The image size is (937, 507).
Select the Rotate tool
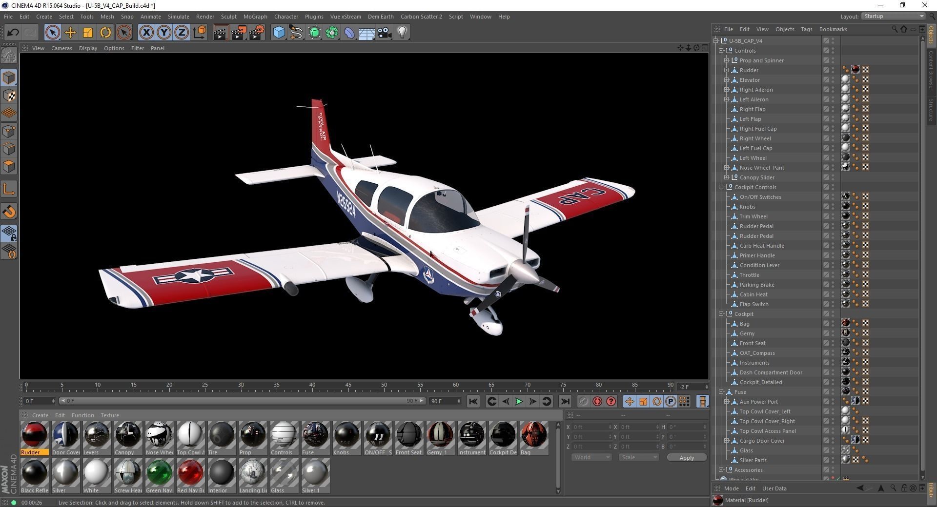coord(105,33)
